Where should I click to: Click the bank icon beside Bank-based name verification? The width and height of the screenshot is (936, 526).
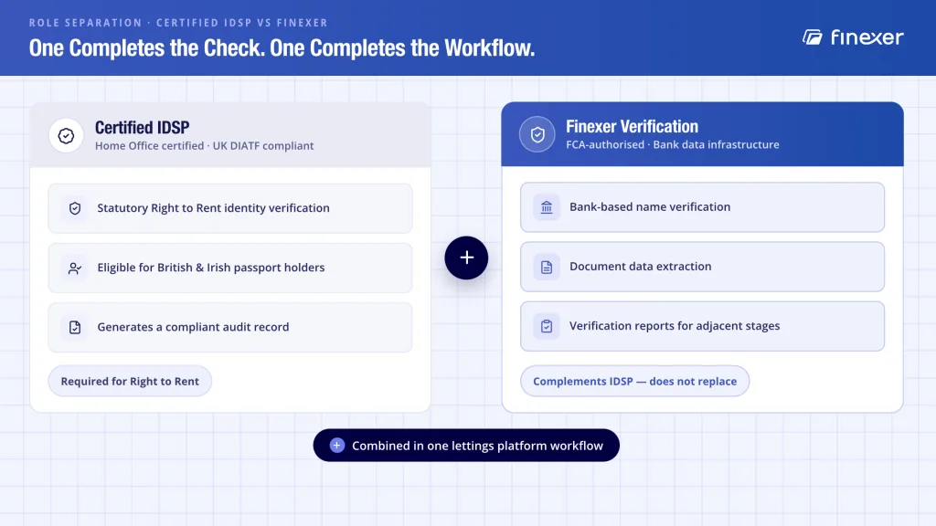coord(547,207)
